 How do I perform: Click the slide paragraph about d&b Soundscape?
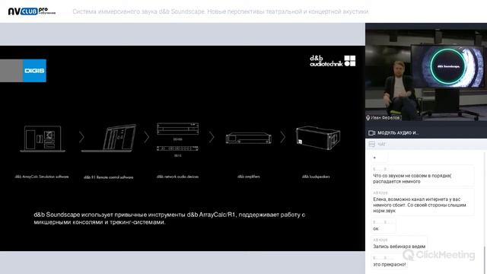pyautogui.click(x=169, y=218)
